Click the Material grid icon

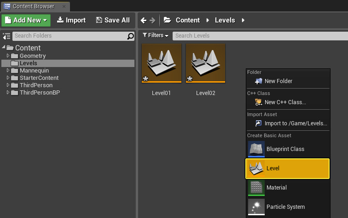[x=256, y=188]
